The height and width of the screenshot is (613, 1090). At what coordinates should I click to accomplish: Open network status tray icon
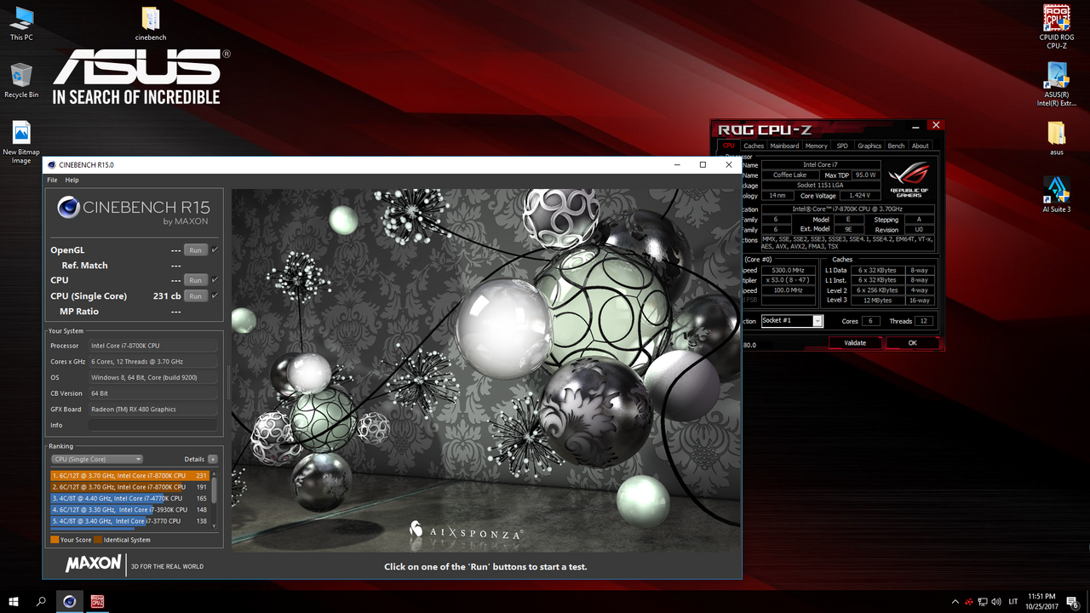(x=983, y=602)
